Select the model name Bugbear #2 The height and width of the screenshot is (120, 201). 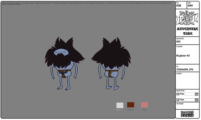tap(183, 56)
